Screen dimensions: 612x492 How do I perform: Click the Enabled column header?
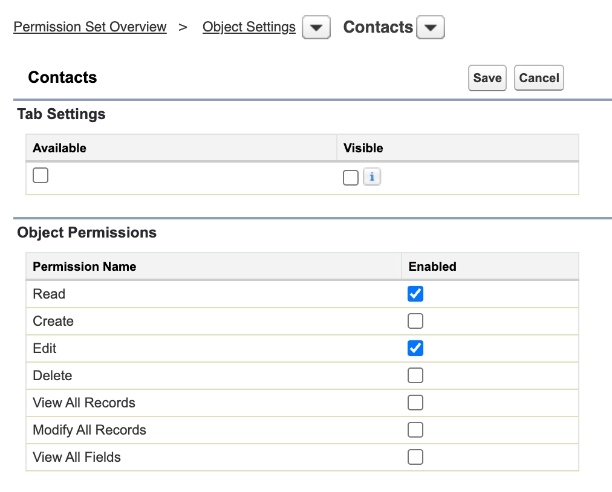(432, 267)
